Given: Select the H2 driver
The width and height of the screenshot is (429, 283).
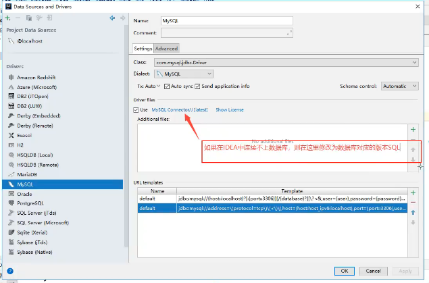Looking at the screenshot, I should pos(20,145).
